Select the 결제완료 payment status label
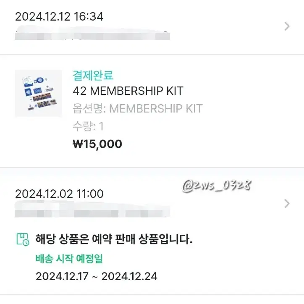Viewport: 304px width, 304px height. pos(93,75)
